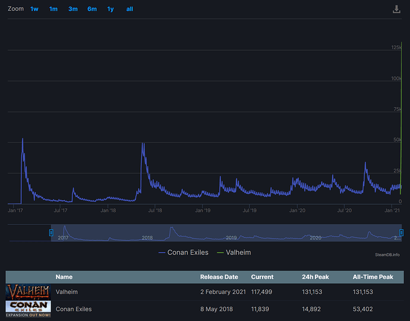Click the 125k y-axis label
Image resolution: width=410 pixels, height=321 pixels.
[x=396, y=47]
